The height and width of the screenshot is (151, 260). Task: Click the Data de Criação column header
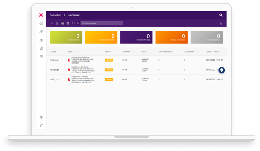pos(212,52)
